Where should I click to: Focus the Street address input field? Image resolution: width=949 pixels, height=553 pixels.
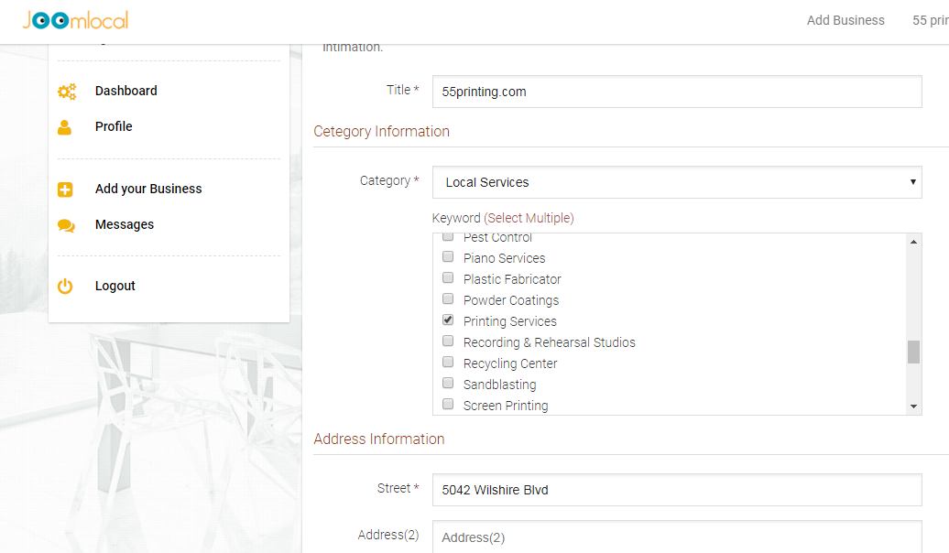[676, 490]
